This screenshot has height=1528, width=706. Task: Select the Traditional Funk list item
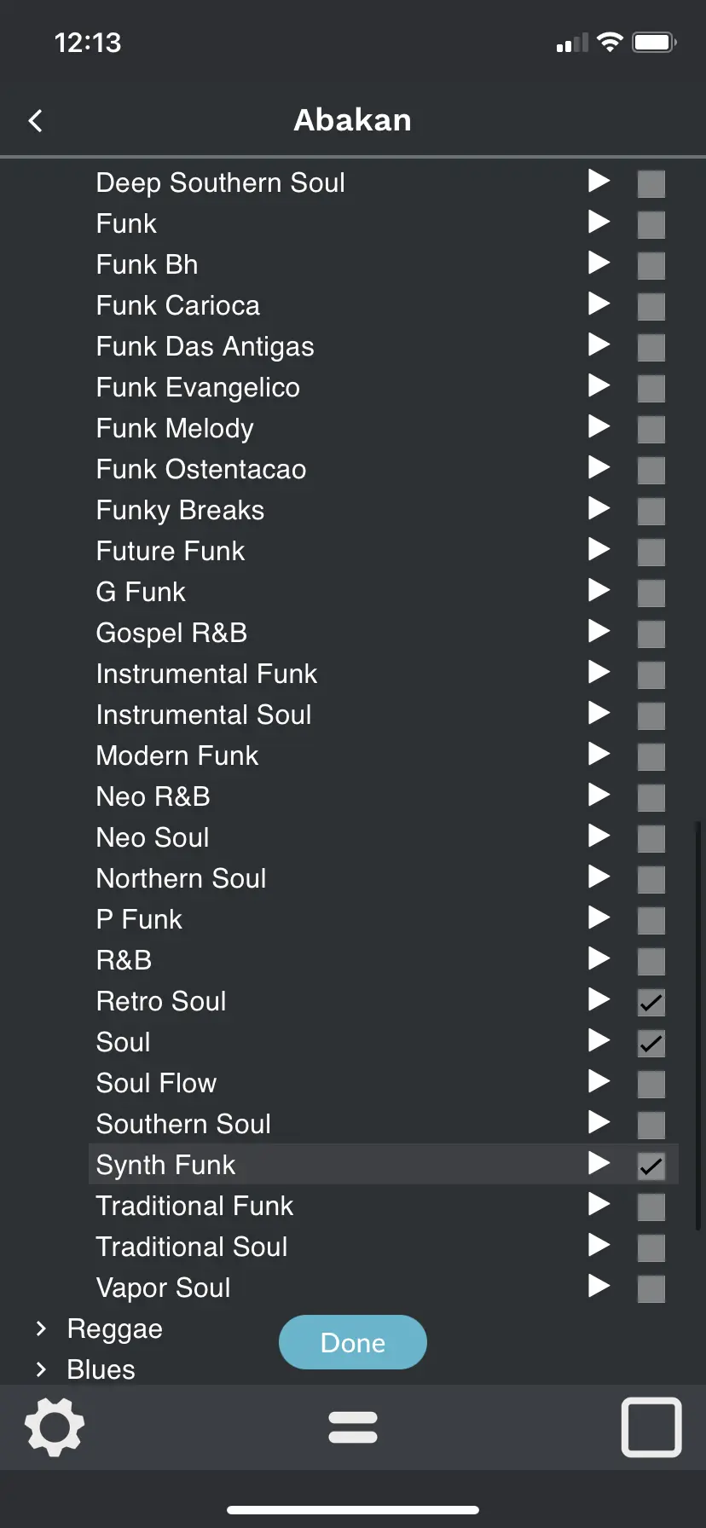point(194,1206)
